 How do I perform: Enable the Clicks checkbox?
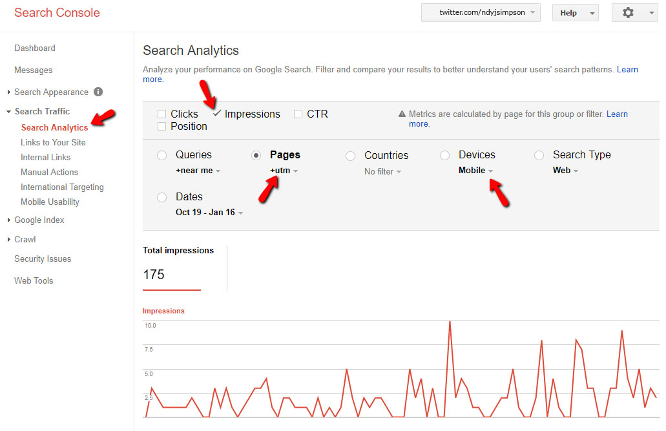[x=161, y=114]
